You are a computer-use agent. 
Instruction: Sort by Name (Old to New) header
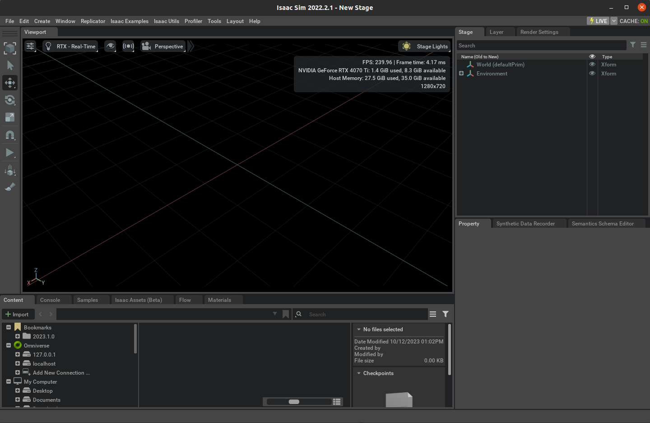480,57
